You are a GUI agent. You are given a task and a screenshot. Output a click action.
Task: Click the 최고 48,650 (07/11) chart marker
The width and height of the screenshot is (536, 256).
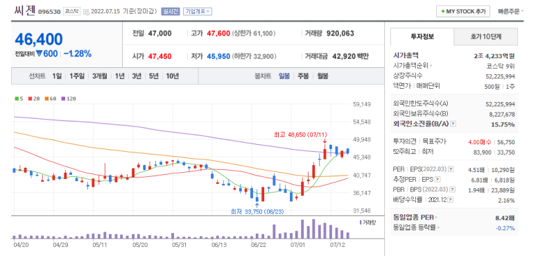pyautogui.click(x=300, y=135)
